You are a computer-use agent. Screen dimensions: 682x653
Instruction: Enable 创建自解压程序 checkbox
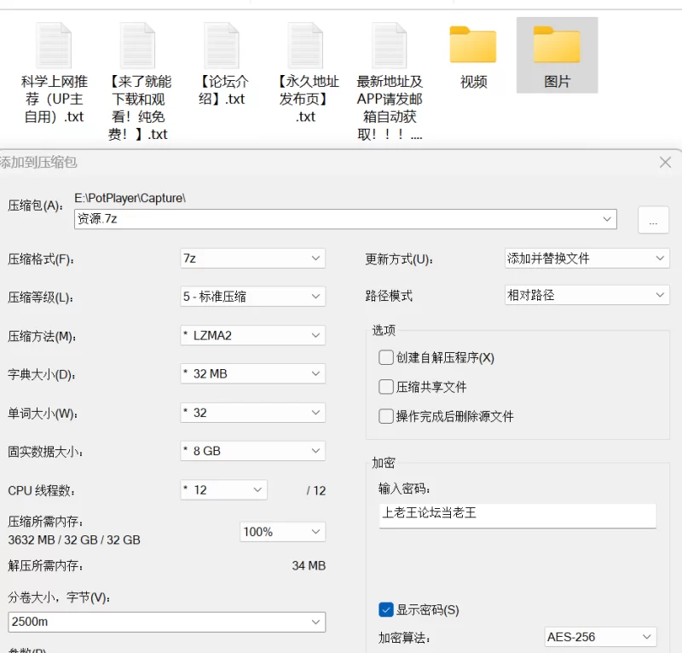pyautogui.click(x=386, y=357)
